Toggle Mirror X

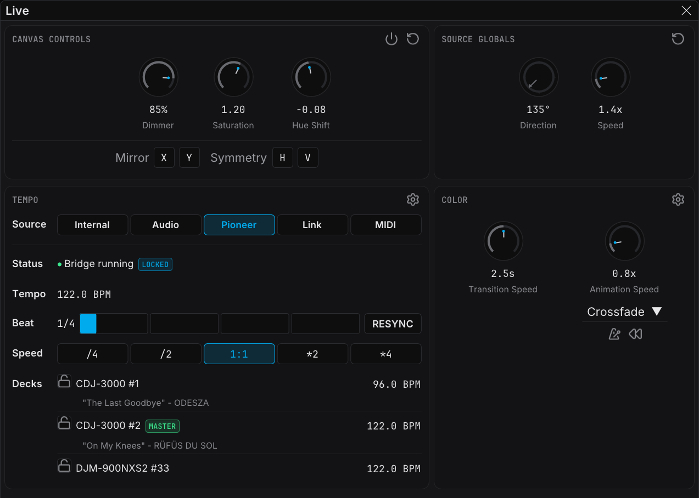(164, 157)
